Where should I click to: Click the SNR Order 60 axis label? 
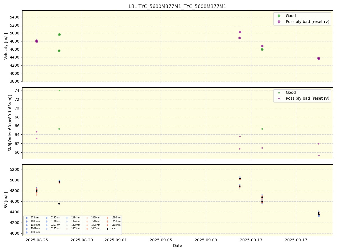[10, 123]
